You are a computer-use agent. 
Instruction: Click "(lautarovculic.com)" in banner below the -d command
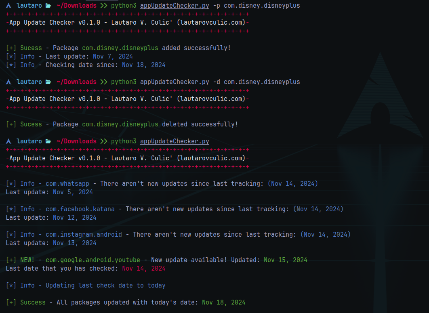click(x=211, y=99)
